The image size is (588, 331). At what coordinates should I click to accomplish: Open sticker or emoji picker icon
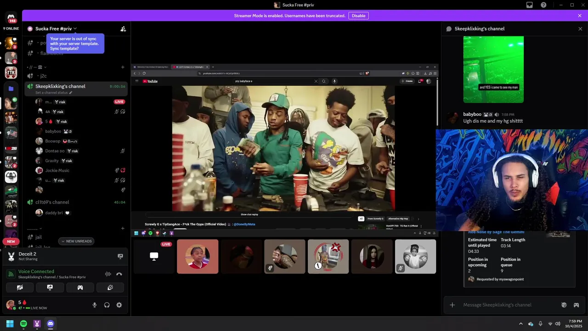(x=564, y=305)
